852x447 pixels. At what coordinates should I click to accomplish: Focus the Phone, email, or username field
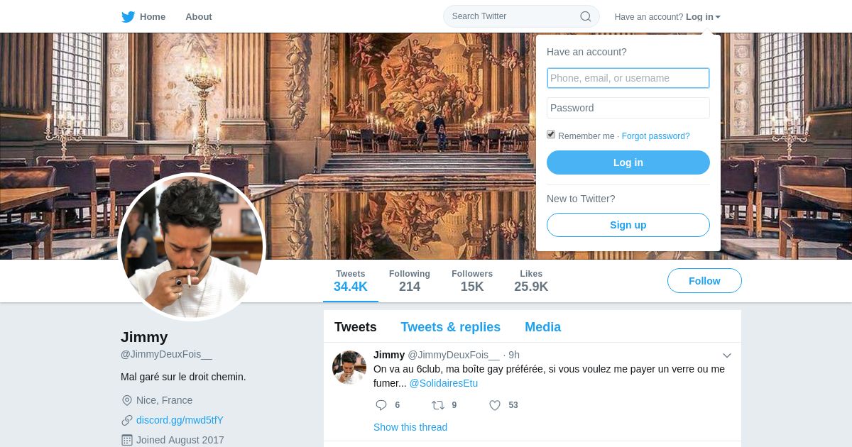click(628, 78)
